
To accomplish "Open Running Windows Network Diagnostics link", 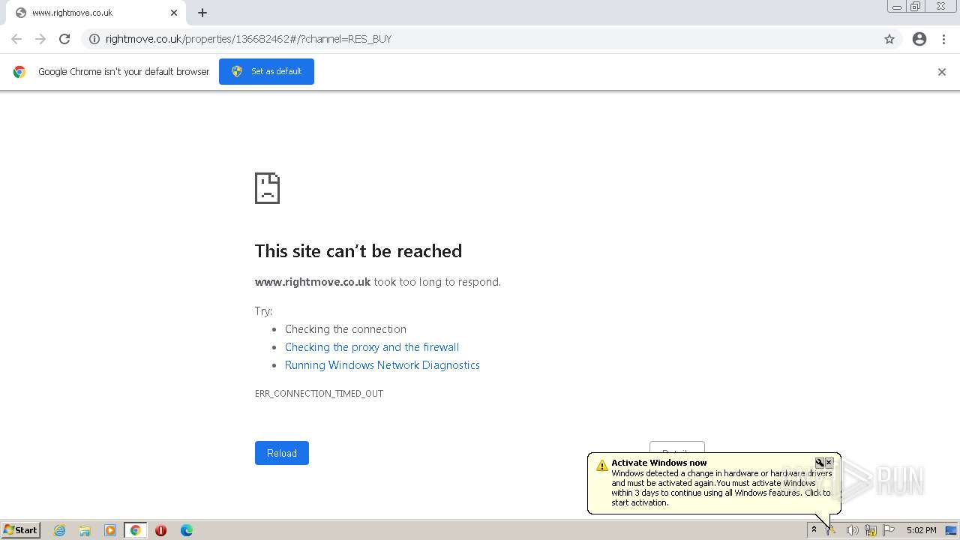I will pos(382,365).
